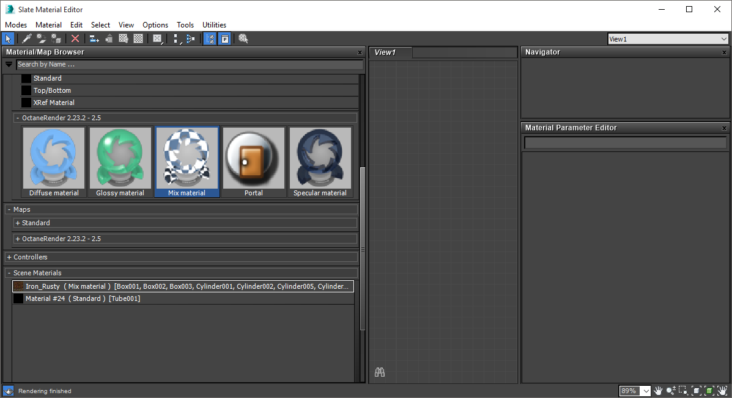732x398 pixels.
Task: Select the arrow Select Tool
Action: click(8, 38)
